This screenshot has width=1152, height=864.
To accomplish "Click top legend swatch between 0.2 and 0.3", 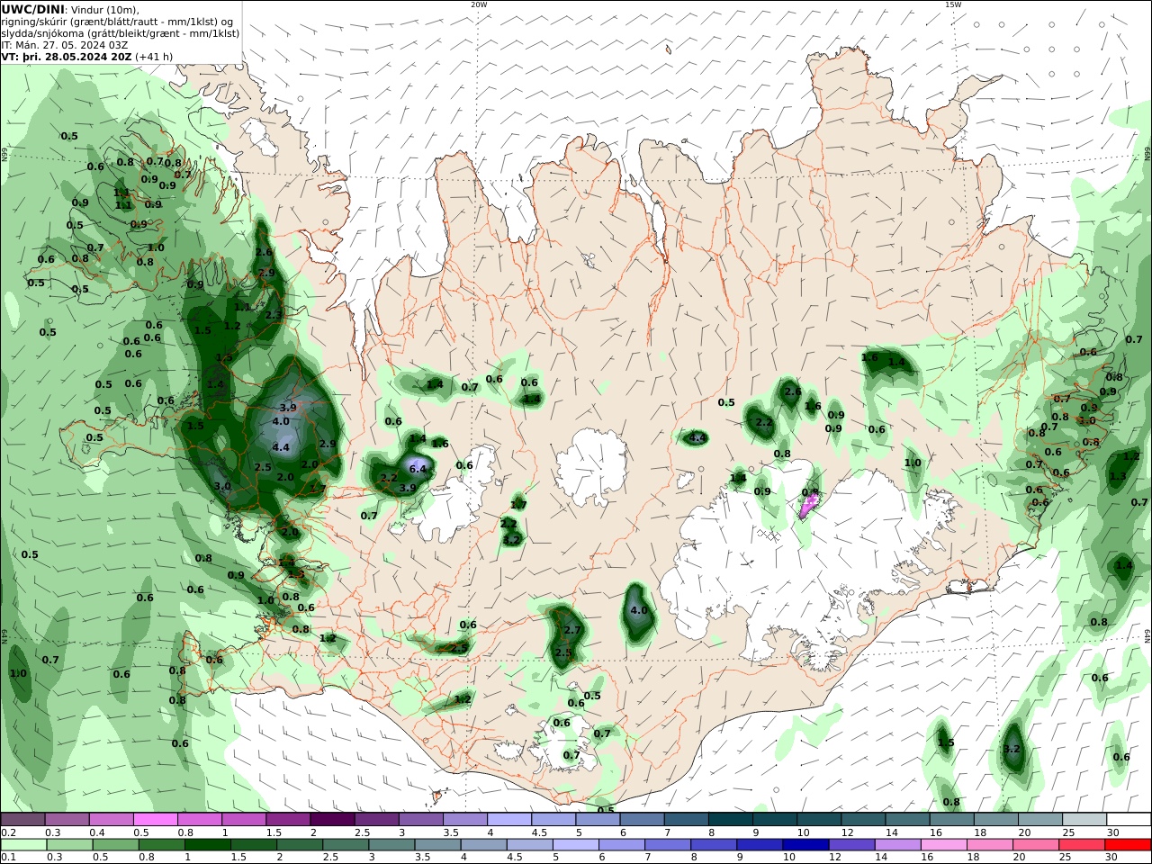I will click(22, 820).
